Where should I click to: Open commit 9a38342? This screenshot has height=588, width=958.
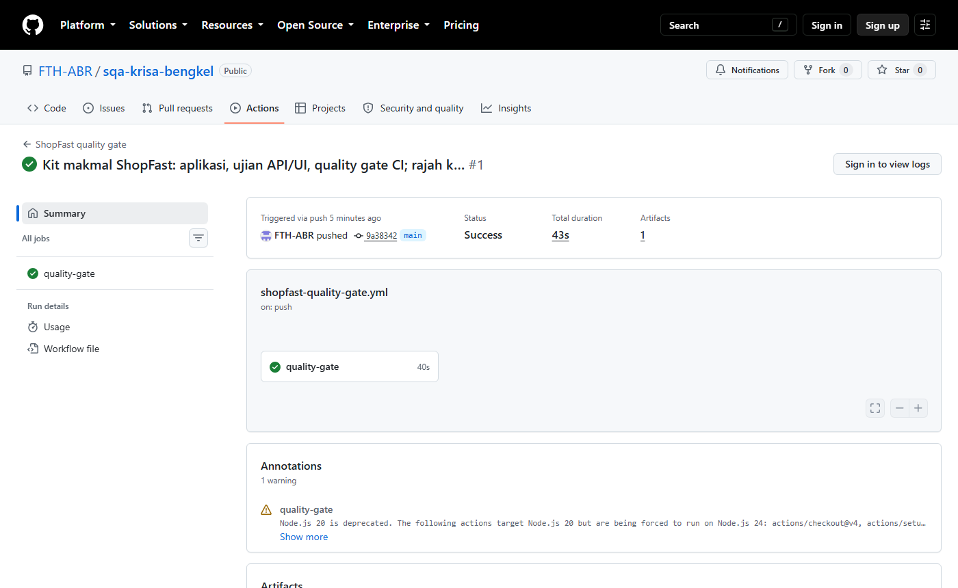click(381, 236)
